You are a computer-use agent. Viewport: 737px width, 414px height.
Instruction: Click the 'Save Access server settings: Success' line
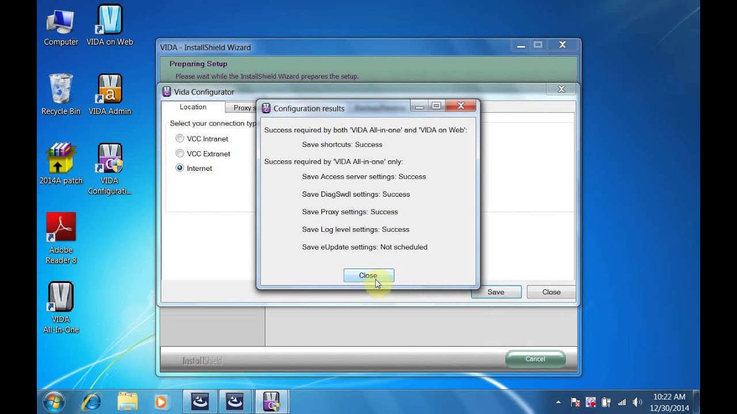click(364, 177)
